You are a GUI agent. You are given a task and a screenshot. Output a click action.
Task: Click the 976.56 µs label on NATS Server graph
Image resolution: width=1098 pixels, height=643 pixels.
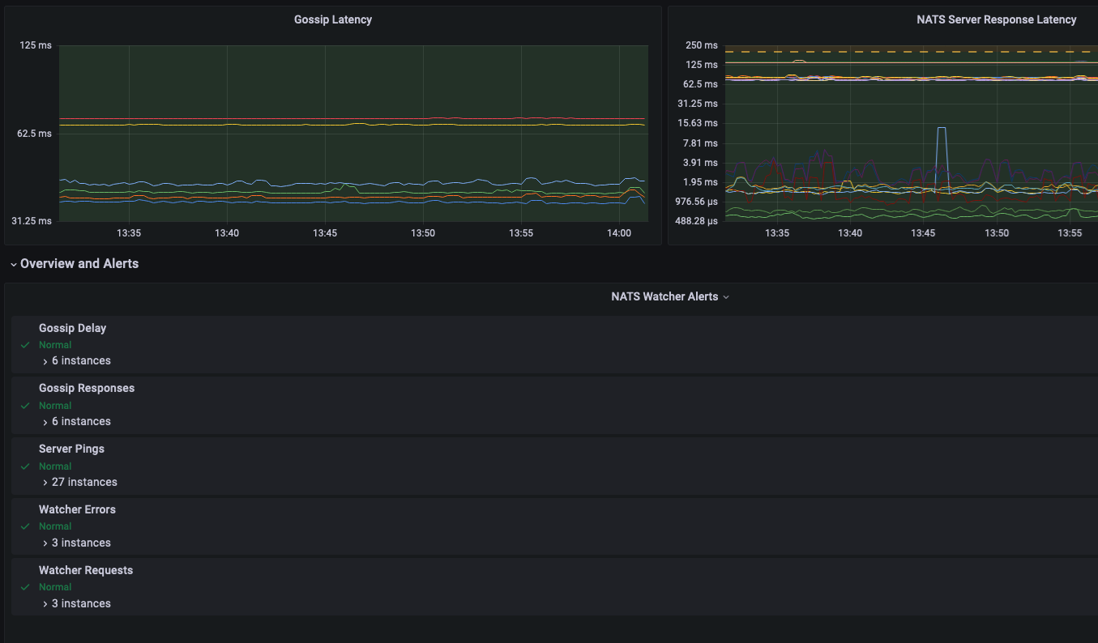pyautogui.click(x=697, y=202)
